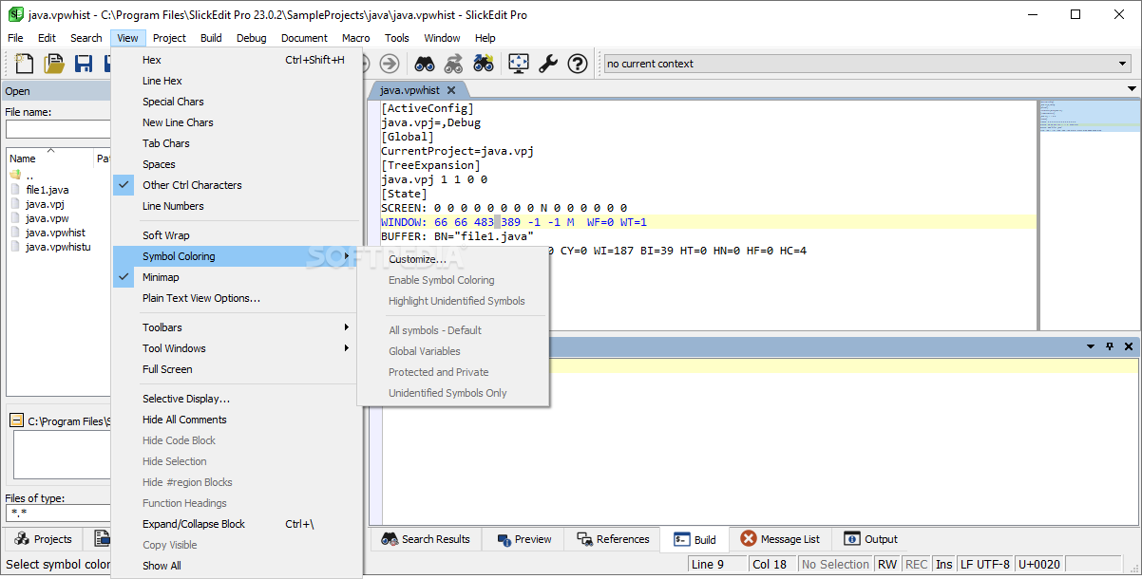Toggle Hex view mode
Image resolution: width=1142 pixels, height=579 pixels.
tap(238, 60)
